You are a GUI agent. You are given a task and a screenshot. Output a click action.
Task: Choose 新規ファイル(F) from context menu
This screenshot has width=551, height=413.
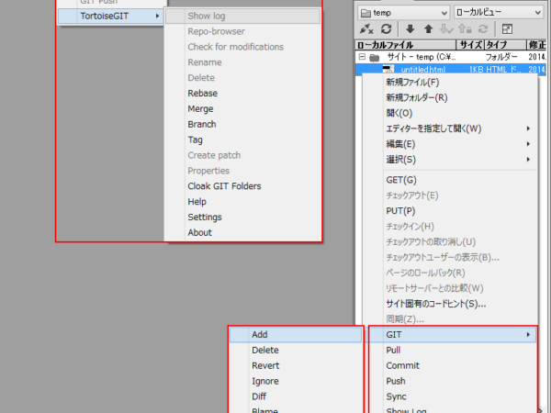click(x=412, y=83)
